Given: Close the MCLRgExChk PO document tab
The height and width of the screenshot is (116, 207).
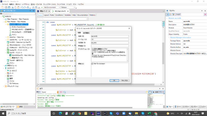Looking at the screenshot, I should 68,11.
